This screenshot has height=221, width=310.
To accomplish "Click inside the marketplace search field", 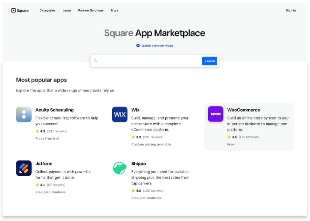I will [145, 61].
